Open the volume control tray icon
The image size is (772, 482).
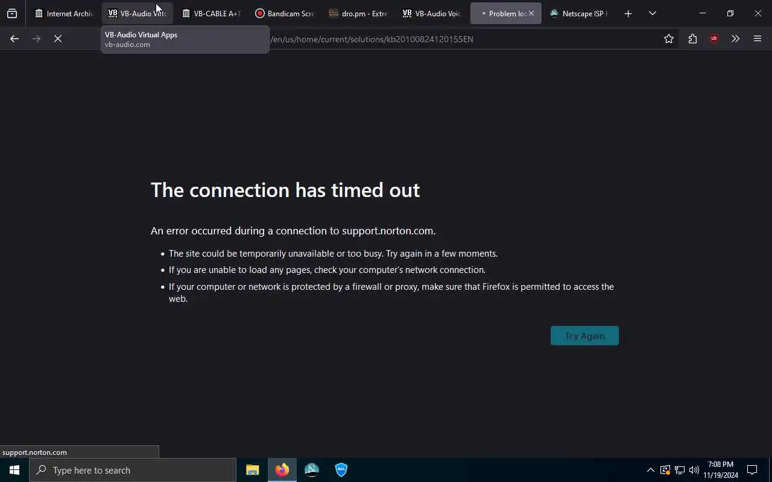694,470
